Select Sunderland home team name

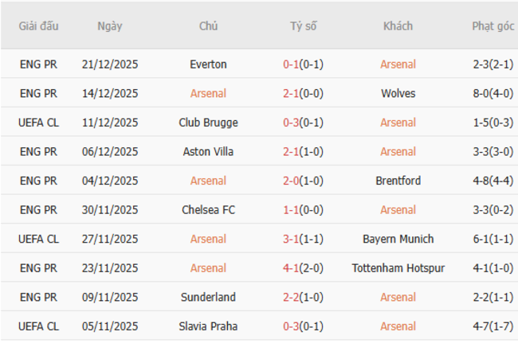[x=209, y=297]
